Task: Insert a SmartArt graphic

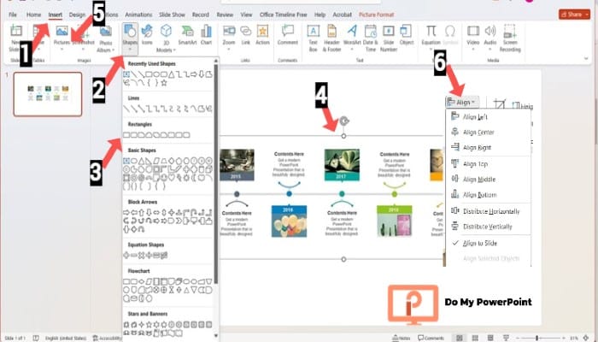Action: coord(187,35)
